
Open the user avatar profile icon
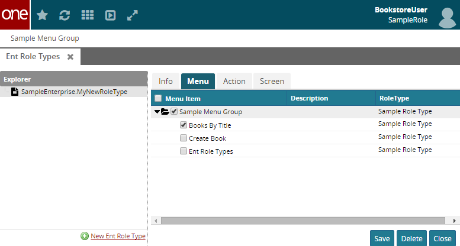pos(447,18)
